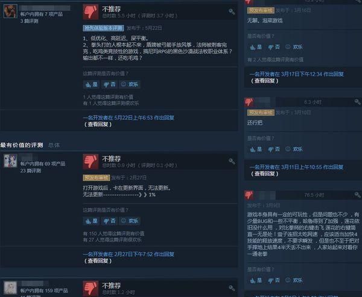The height and width of the screenshot is (297, 362).
Task: Click permalink icon on the 6.3小时 review
Action: pos(357,102)
